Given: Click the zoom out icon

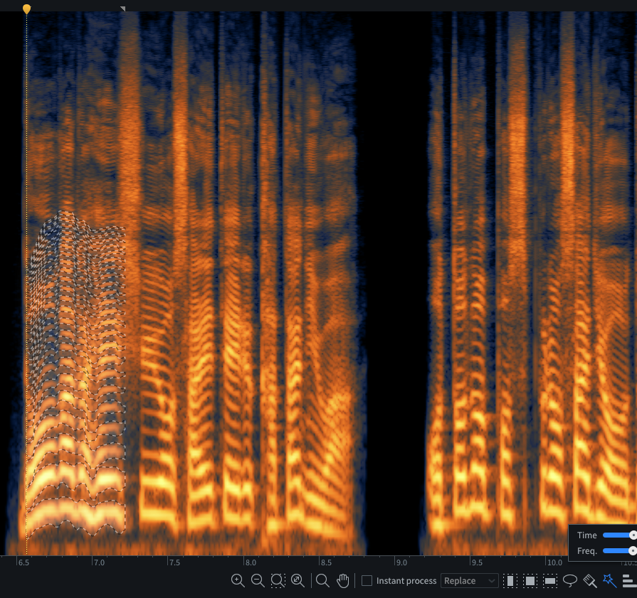Looking at the screenshot, I should [x=258, y=581].
